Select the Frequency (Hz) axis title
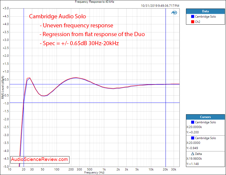226x175 pixels. click(x=94, y=172)
